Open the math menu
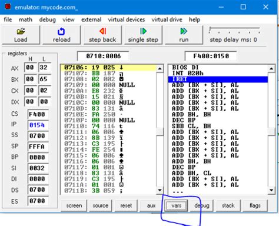Screen dimensions: 279x226 [25, 19]
